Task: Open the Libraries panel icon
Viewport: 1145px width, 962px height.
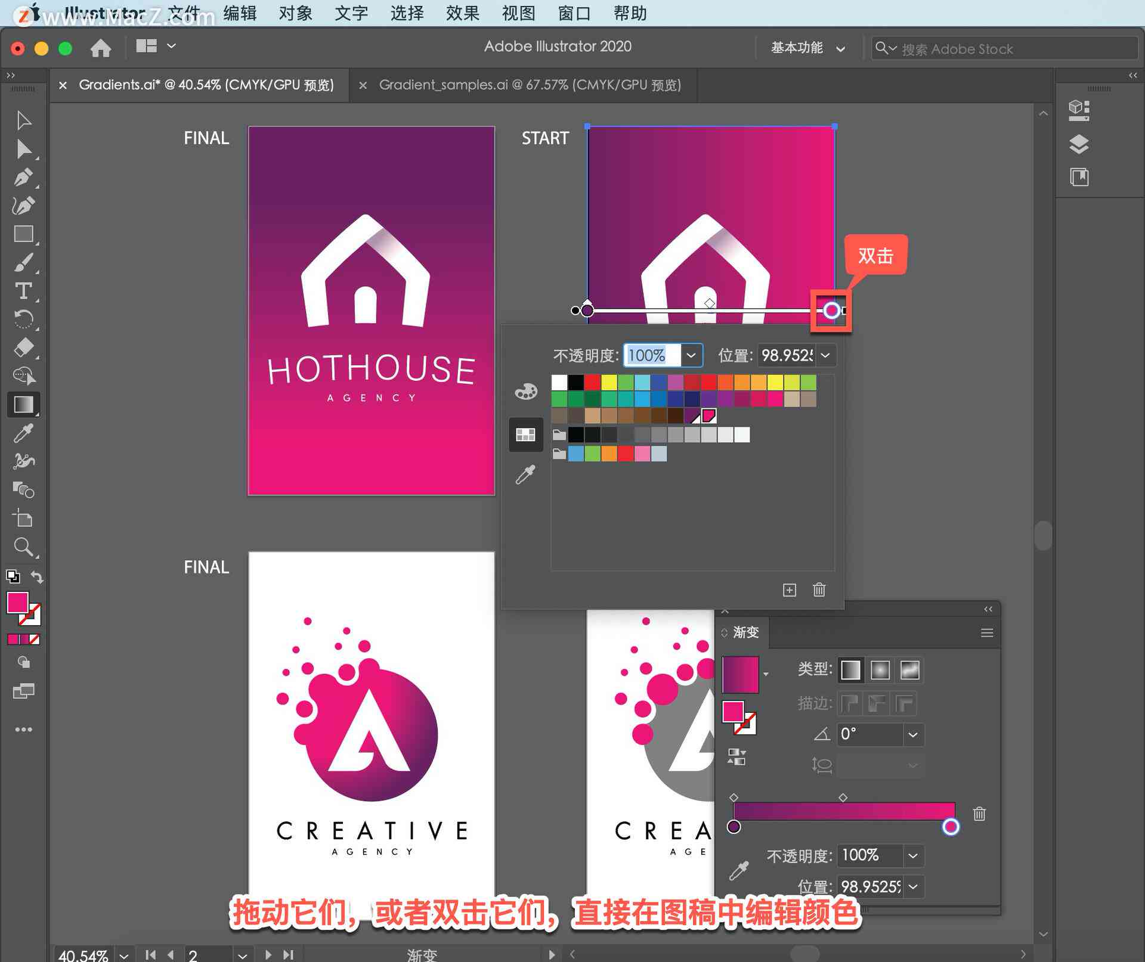Action: pos(1079,177)
